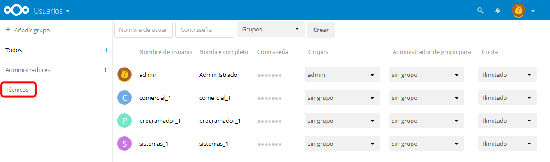The width and height of the screenshot is (550, 162).
Task: Click username 'programador_1' in first column
Action: pyautogui.click(x=160, y=121)
